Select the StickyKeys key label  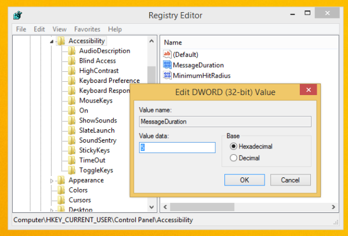[x=95, y=150]
